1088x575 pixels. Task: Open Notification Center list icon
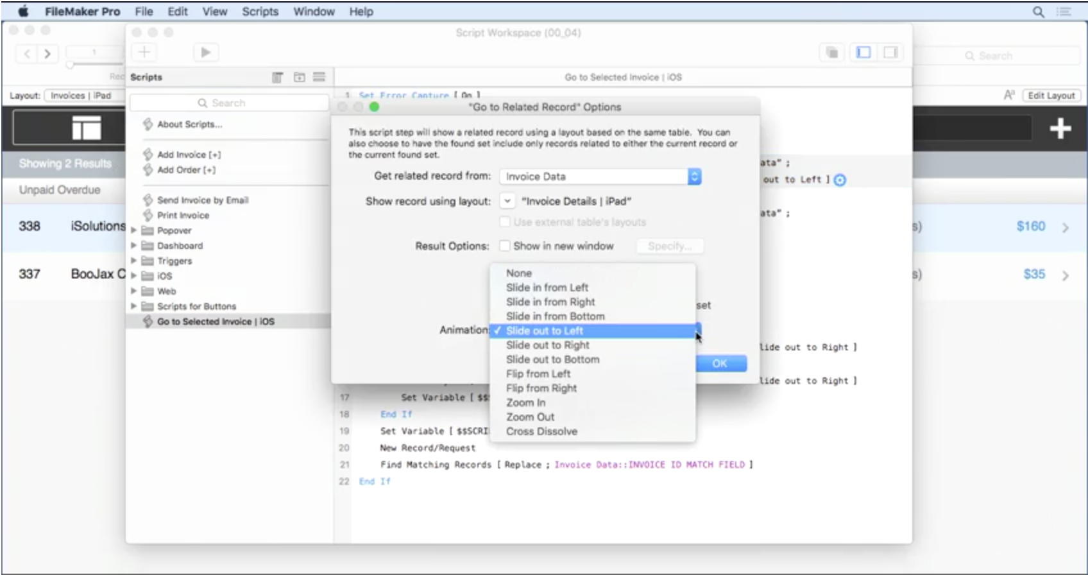pyautogui.click(x=1064, y=12)
